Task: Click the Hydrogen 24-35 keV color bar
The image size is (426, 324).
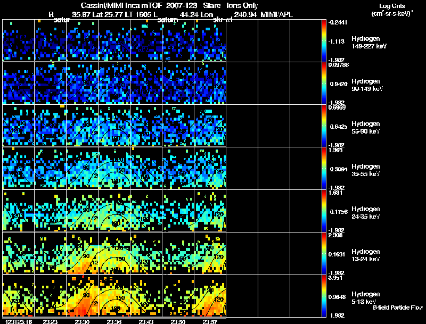Action: 324,211
